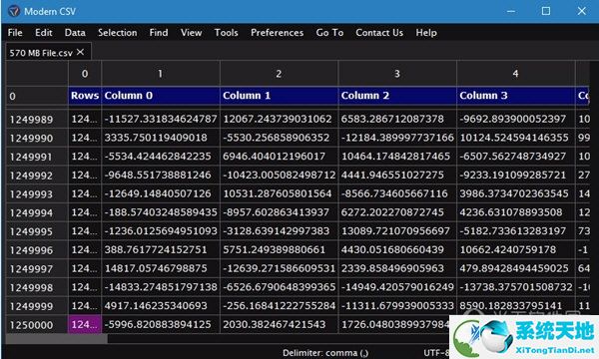
Task: Click cell 12067.243739031062
Action: tap(279, 119)
